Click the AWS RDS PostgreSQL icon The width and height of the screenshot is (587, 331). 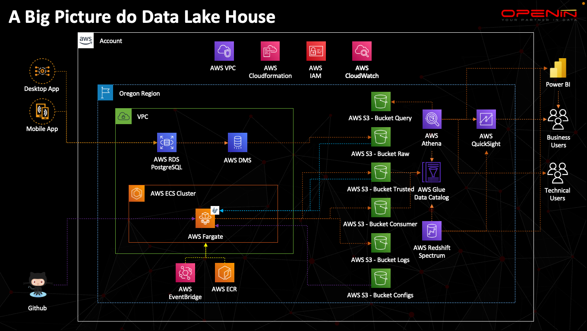pyautogui.click(x=167, y=142)
